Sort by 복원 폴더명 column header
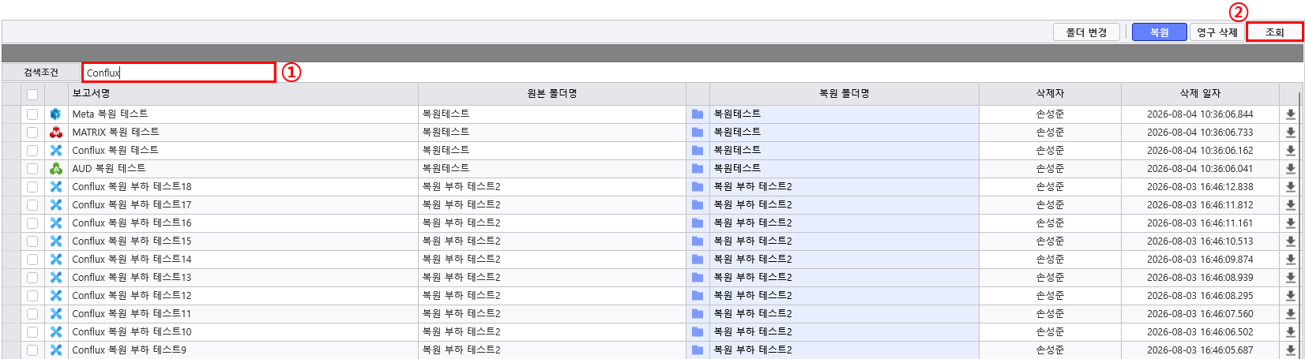1305x359 pixels. click(844, 94)
